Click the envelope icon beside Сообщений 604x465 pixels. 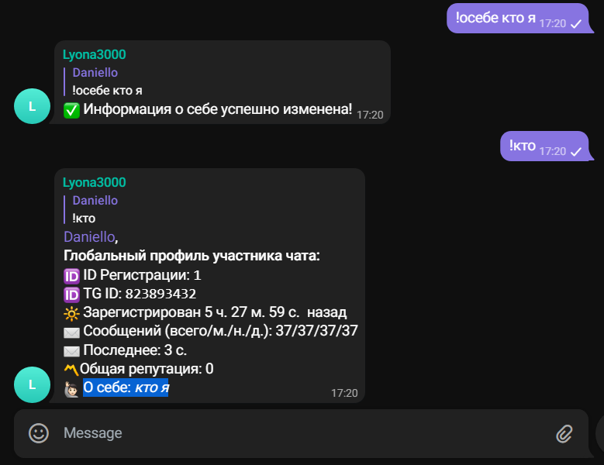tap(71, 332)
